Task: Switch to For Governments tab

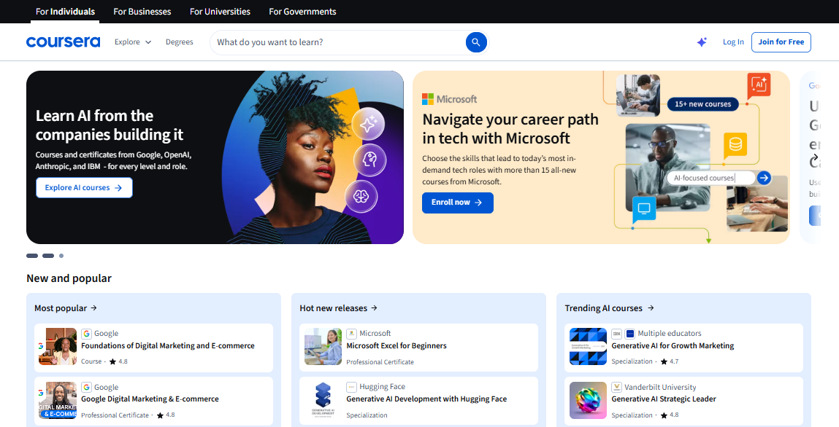Action: tap(302, 11)
